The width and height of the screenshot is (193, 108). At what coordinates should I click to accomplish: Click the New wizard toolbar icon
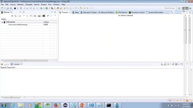click(2, 8)
